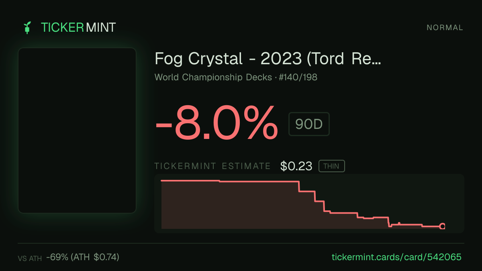
Task: Click the TickerMint sprout logo icon
Action: [27, 28]
